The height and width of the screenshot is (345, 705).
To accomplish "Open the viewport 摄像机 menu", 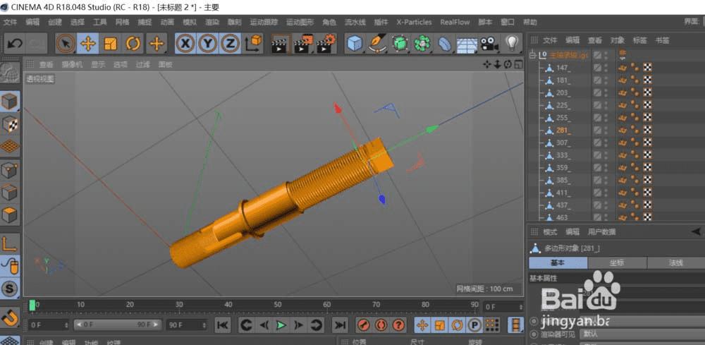I will coord(73,64).
